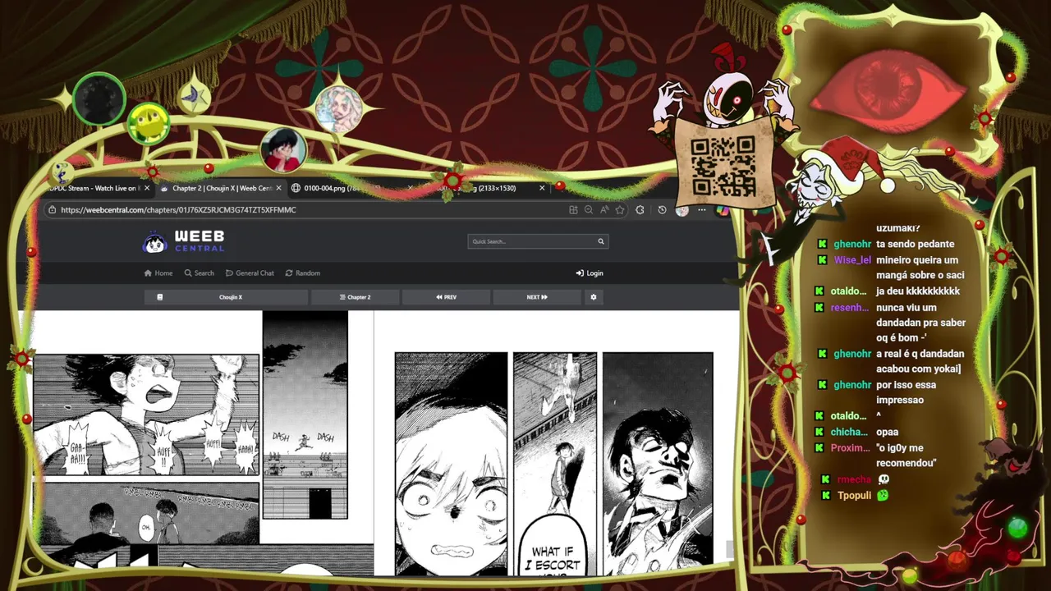Switch to the 0100-004.png tab
The image size is (1051, 591).
(x=351, y=188)
